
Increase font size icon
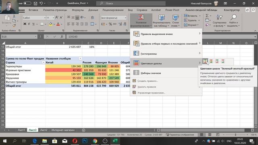click(x=57, y=17)
